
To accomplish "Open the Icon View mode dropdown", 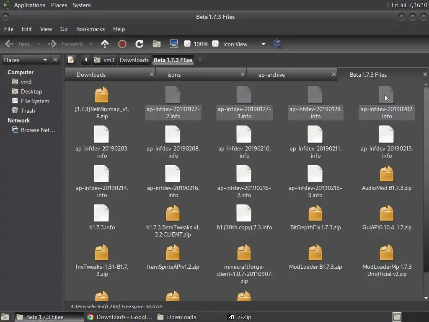I will pyautogui.click(x=244, y=44).
